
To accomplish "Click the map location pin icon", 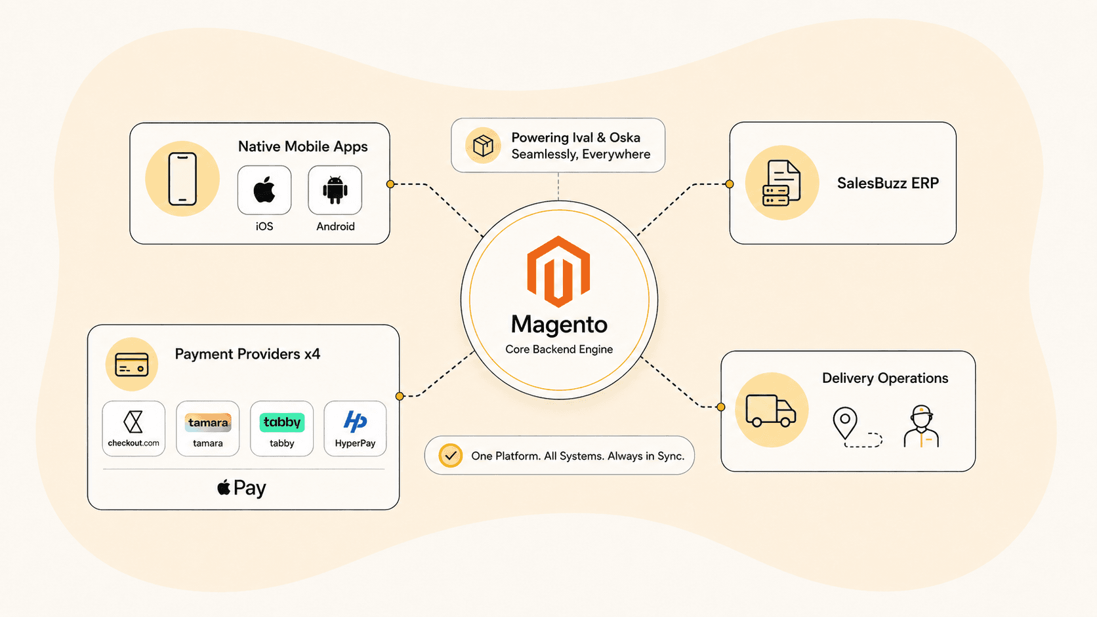I will (x=845, y=423).
